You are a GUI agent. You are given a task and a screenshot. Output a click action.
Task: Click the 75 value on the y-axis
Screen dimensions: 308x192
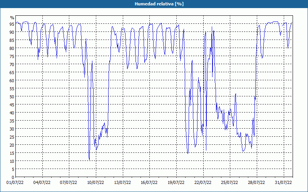point(12,56)
